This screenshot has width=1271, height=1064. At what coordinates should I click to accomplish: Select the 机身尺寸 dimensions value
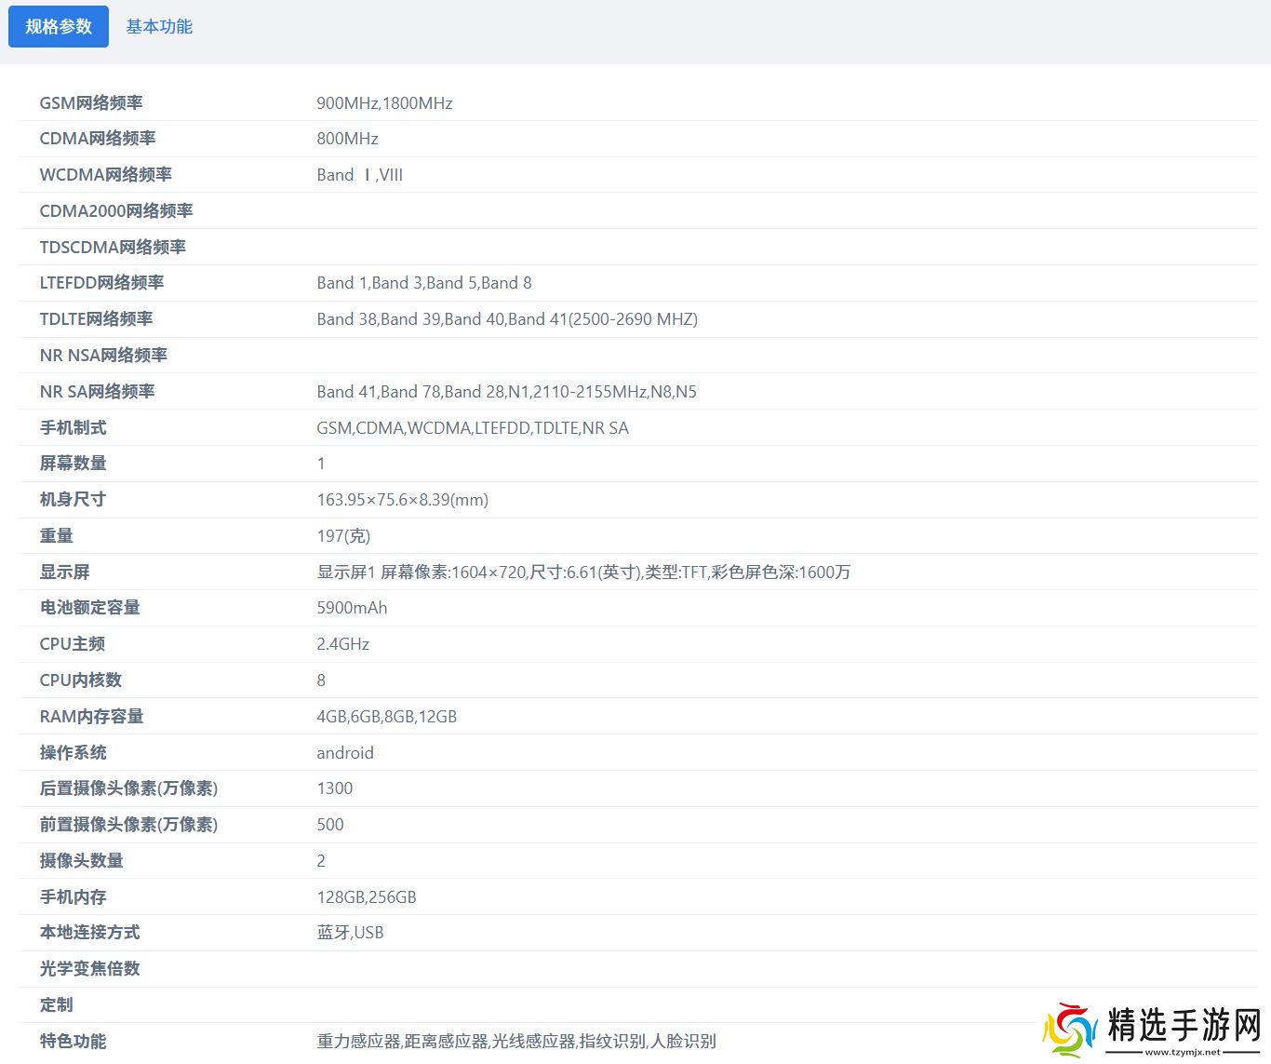[x=402, y=500]
